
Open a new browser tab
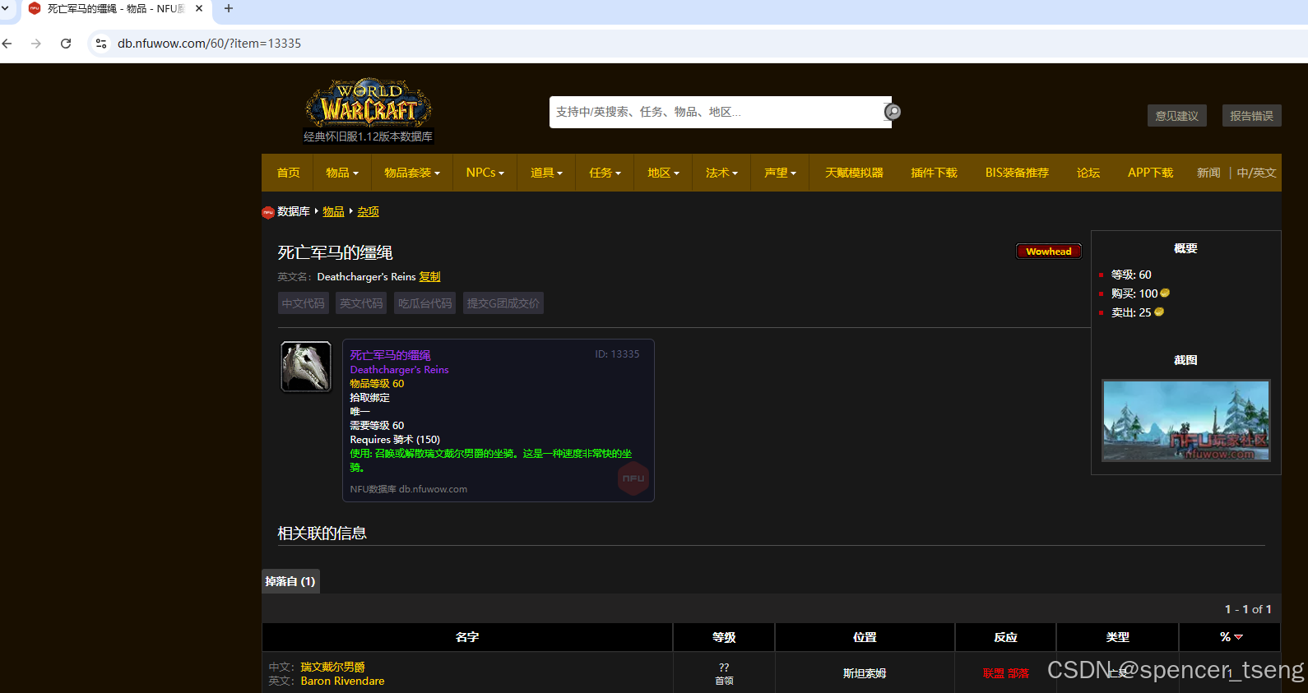coord(229,8)
